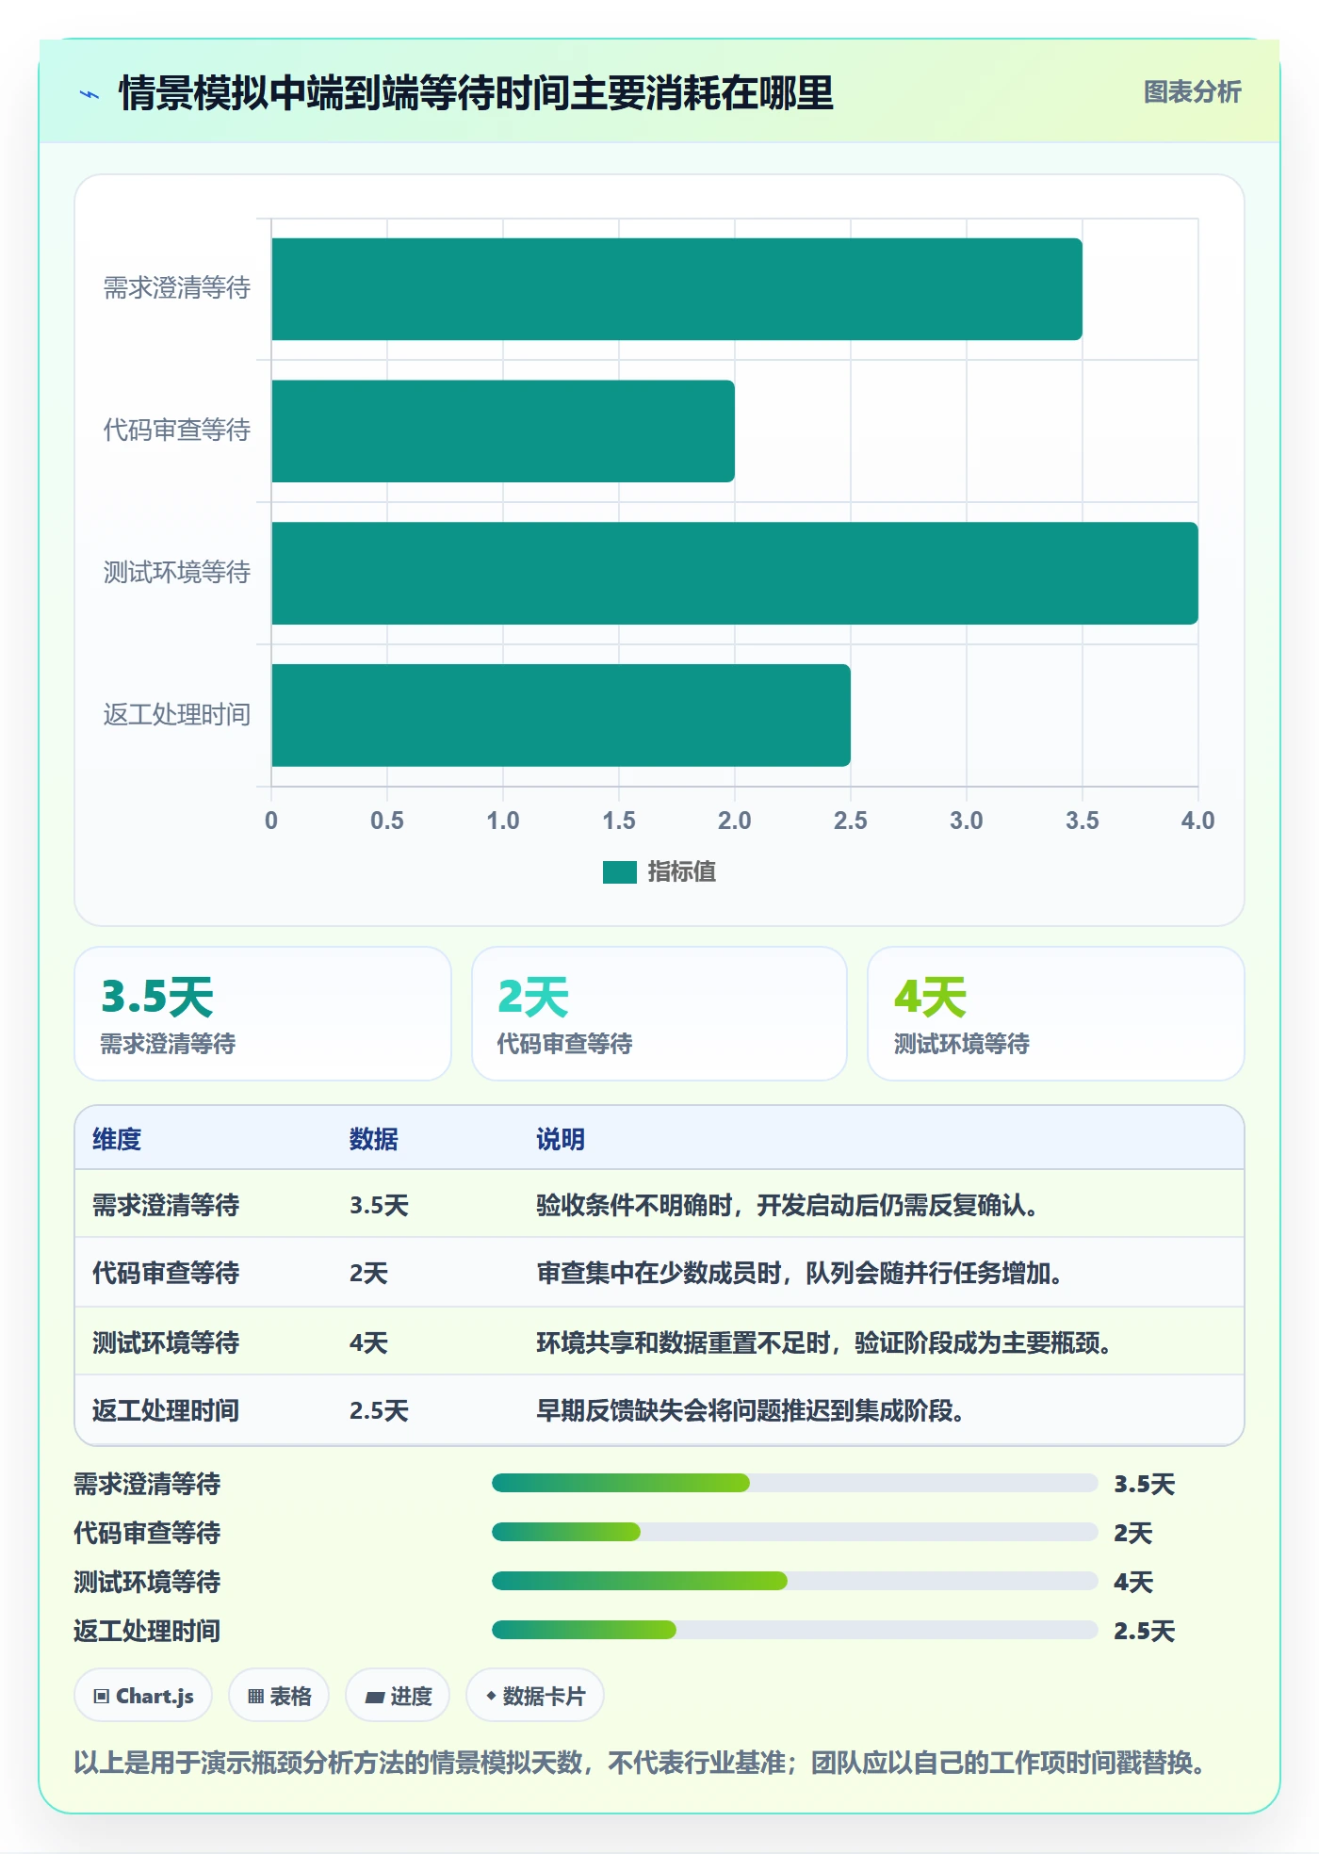Select the 代码审查等待 bar in the chart
Viewport: 1319px width, 1854px height.
[503, 431]
